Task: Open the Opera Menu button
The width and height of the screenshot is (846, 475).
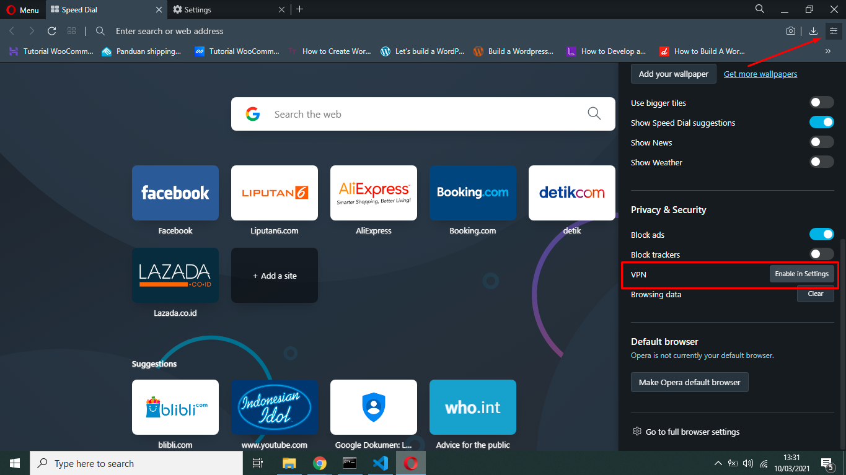Action: (22, 10)
